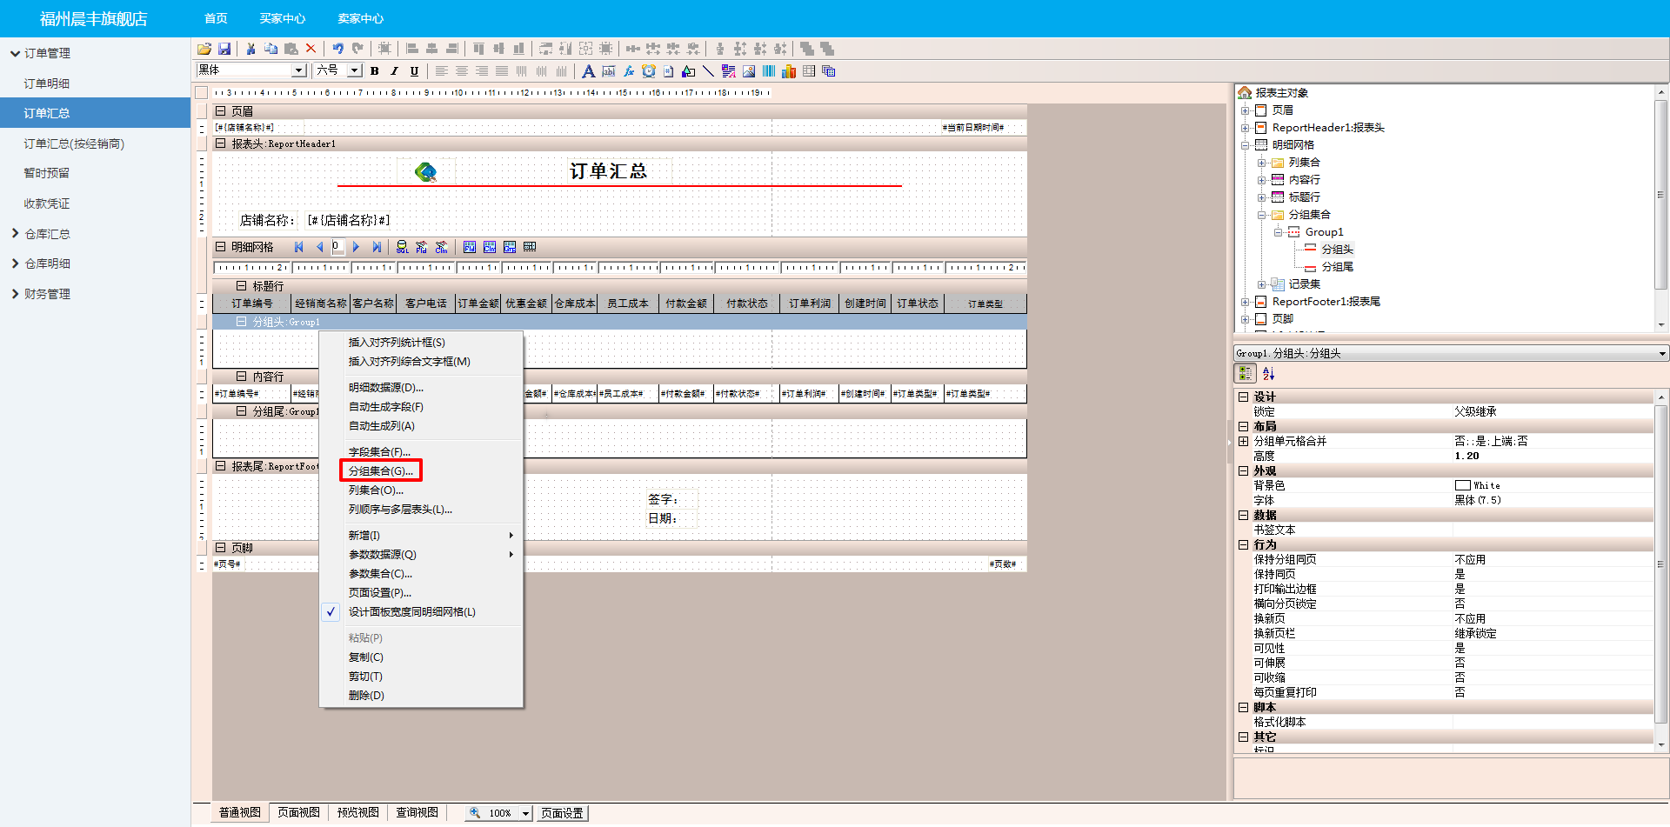The height and width of the screenshot is (827, 1670).
Task: Open the Group1.分组头 object selector dropdown
Action: coord(1661,353)
